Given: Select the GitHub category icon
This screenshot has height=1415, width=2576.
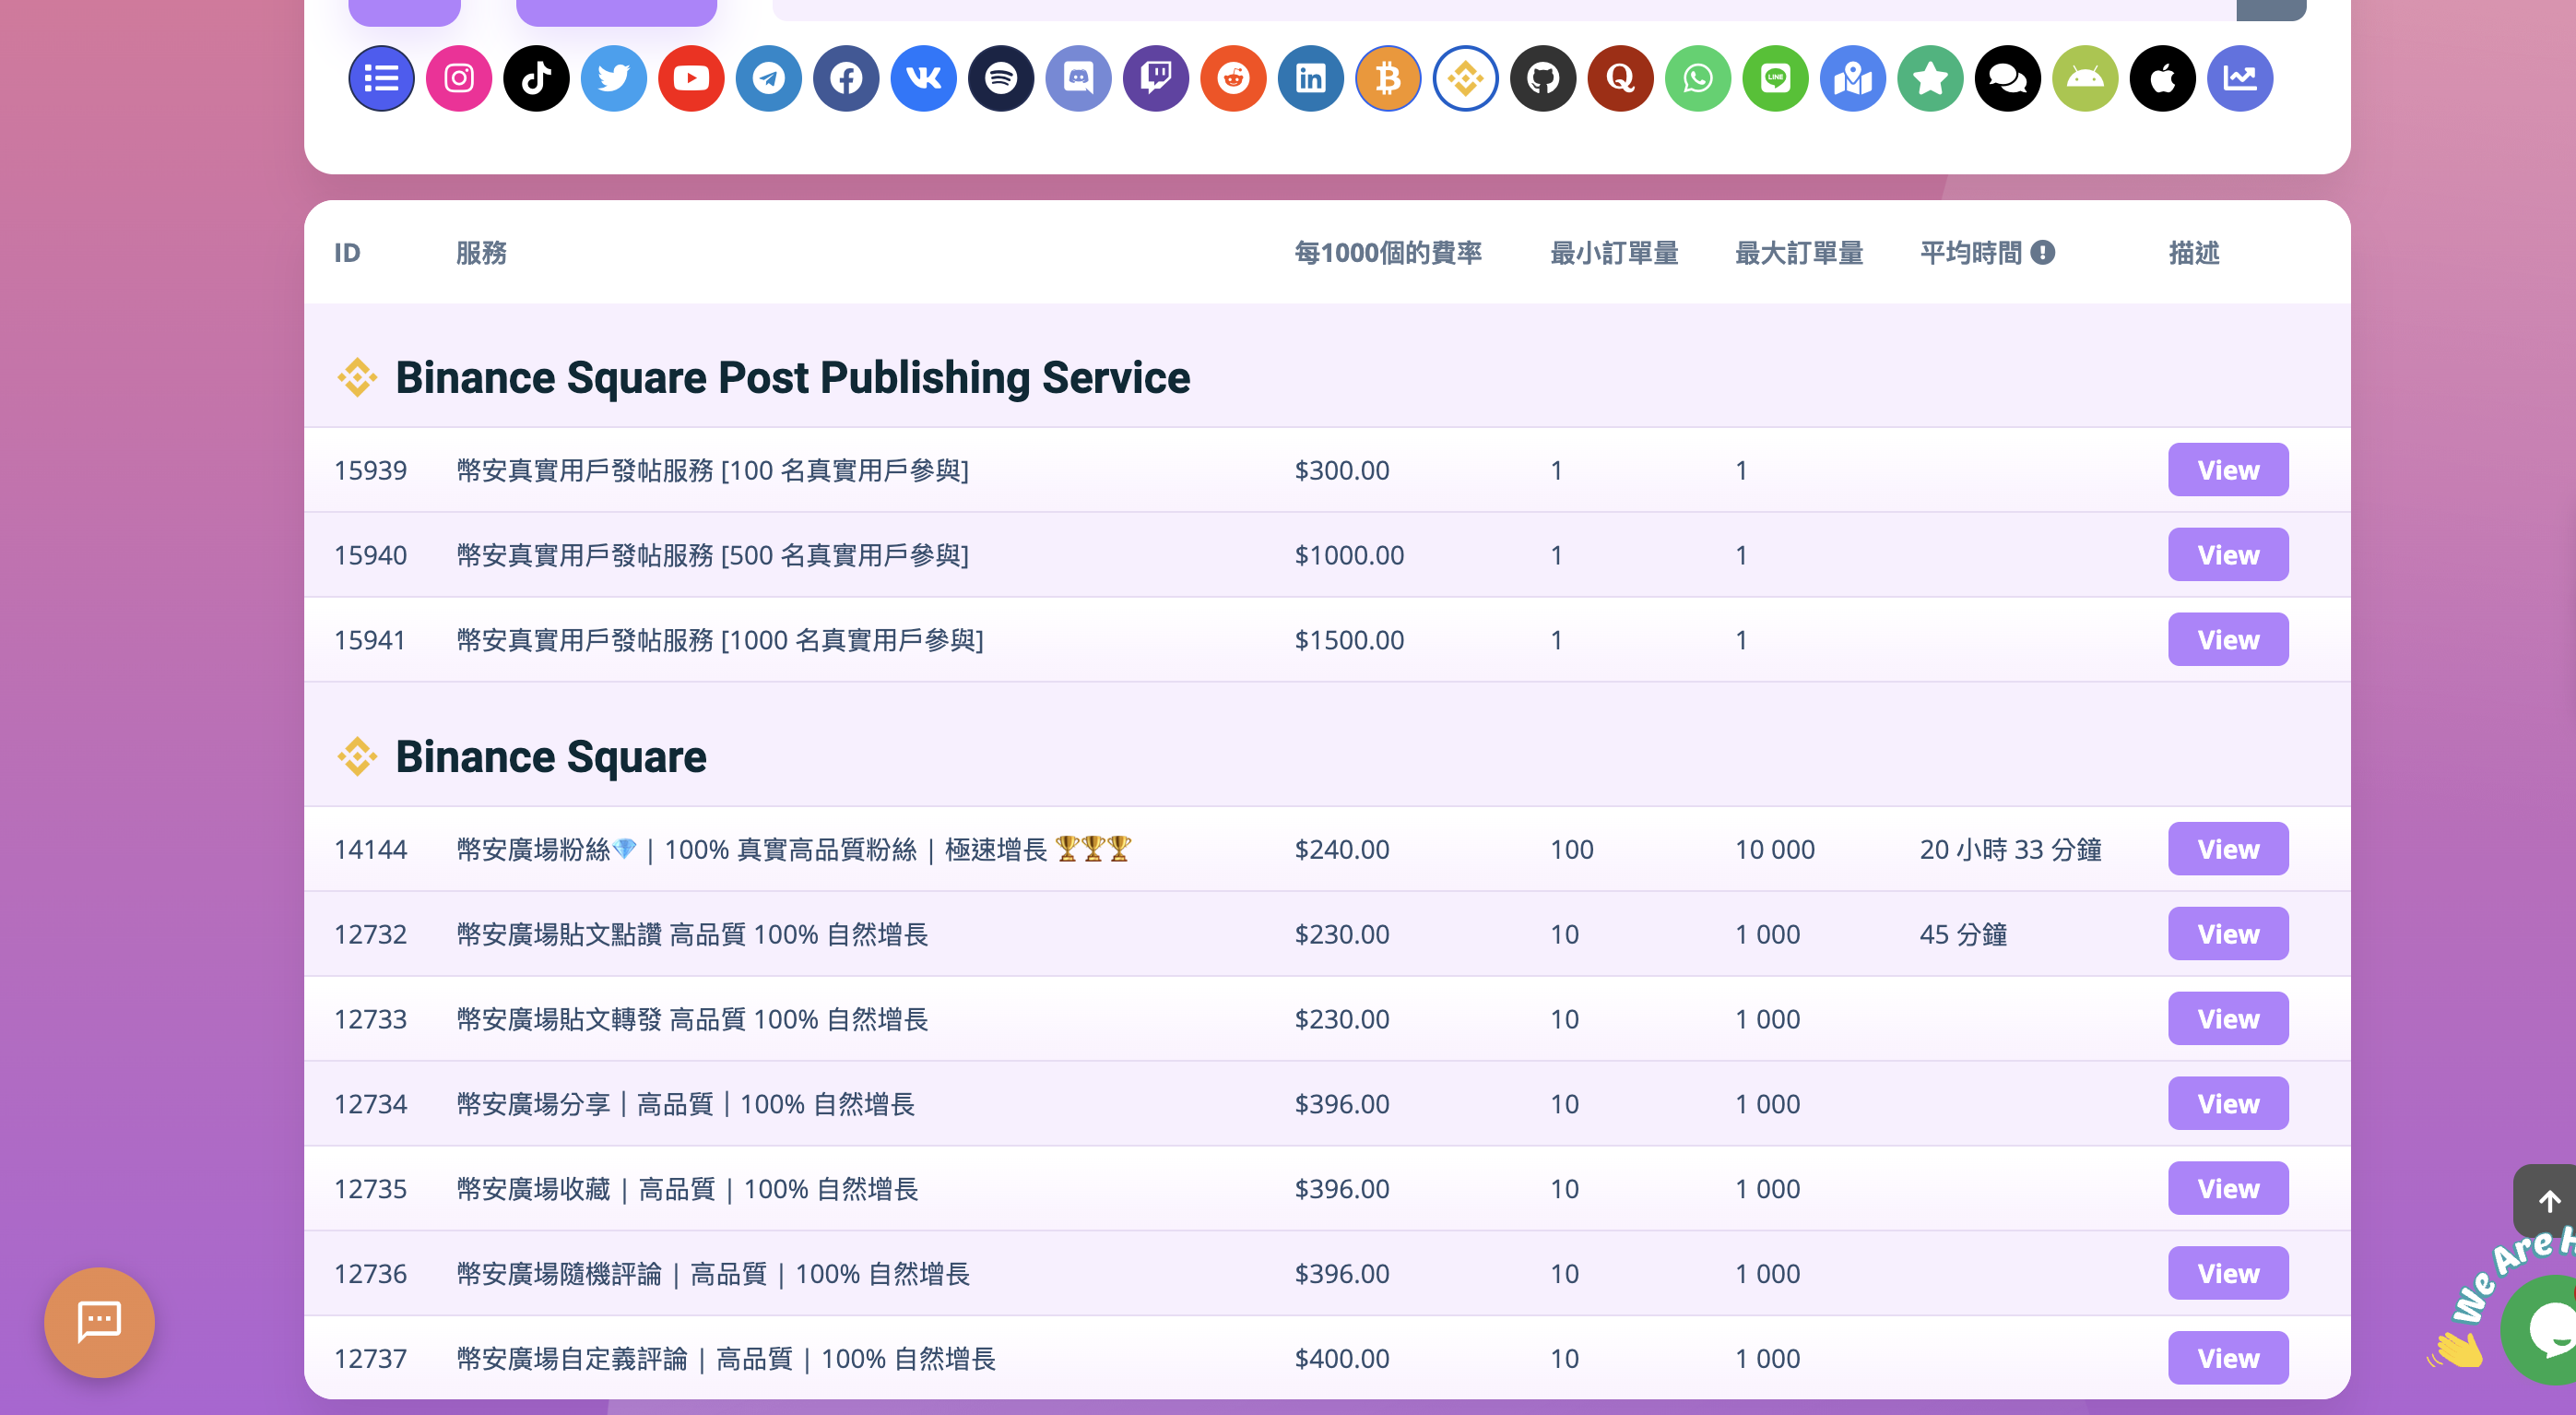Looking at the screenshot, I should point(1543,78).
